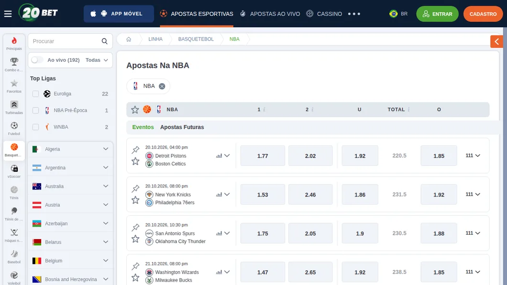Image resolution: width=507 pixels, height=285 pixels.
Task: Bet under 230.5 at odds 1.9
Action: [360, 233]
